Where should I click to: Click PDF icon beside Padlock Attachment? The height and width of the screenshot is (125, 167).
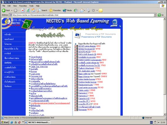click(x=76, y=68)
